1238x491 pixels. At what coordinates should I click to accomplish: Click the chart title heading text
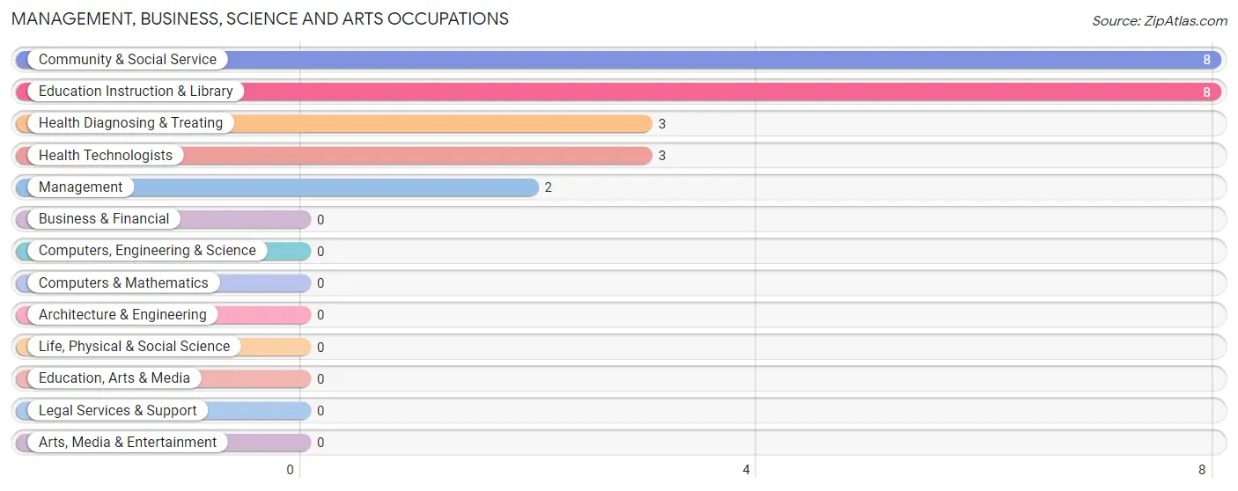(260, 18)
